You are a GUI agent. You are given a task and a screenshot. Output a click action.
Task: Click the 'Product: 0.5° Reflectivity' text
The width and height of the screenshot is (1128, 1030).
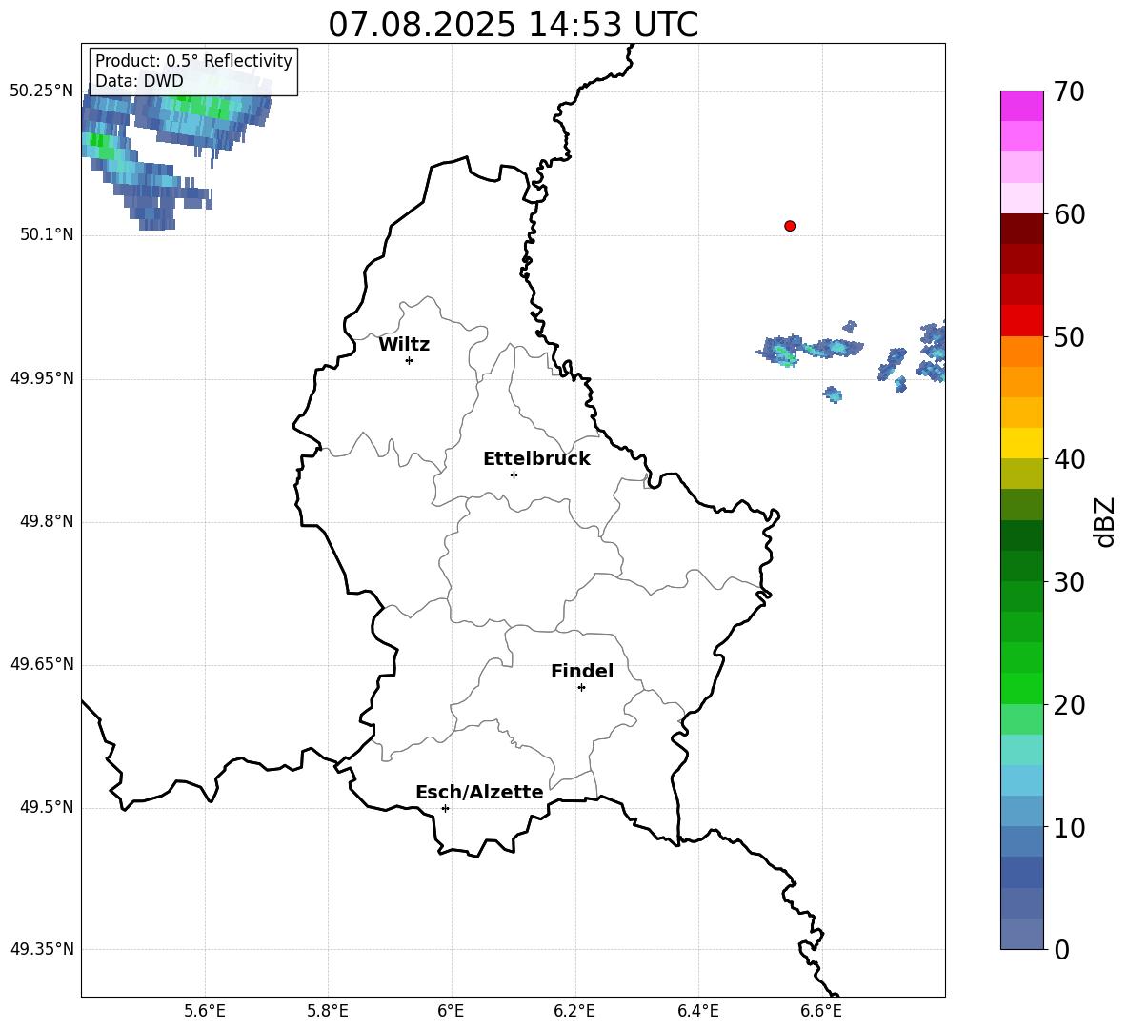click(193, 61)
